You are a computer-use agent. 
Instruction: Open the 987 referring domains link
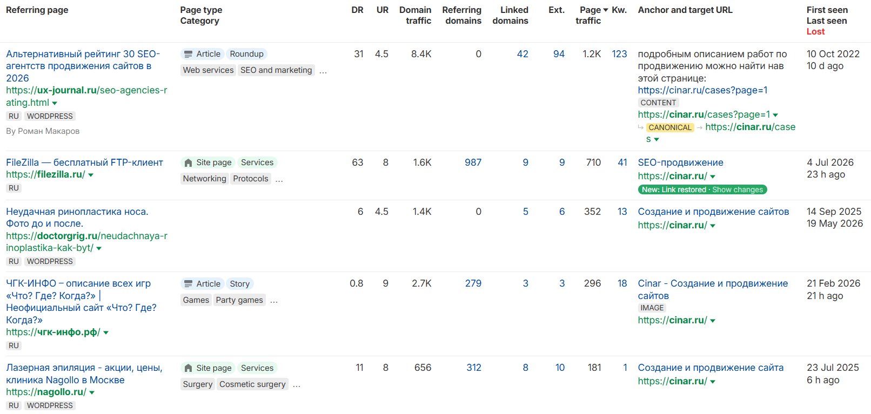[x=473, y=162]
